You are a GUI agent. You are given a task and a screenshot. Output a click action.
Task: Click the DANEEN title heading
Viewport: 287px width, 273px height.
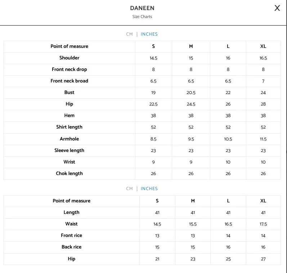point(142,8)
